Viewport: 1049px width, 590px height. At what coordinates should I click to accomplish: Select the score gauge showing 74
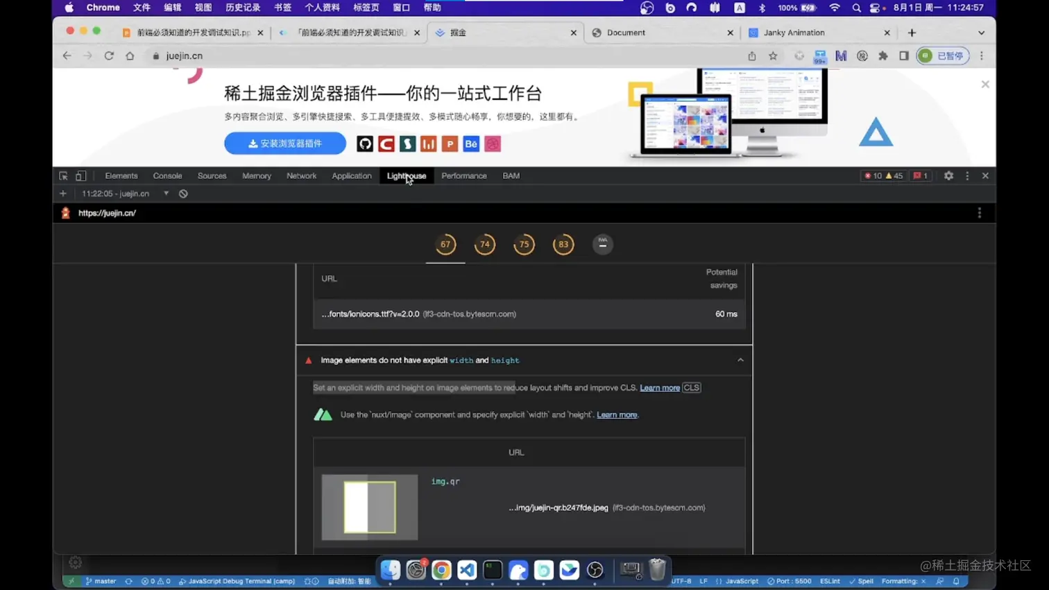tap(485, 244)
